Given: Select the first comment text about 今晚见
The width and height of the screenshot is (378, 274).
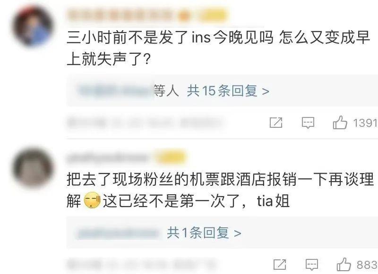Looking at the screenshot, I should coord(218,49).
